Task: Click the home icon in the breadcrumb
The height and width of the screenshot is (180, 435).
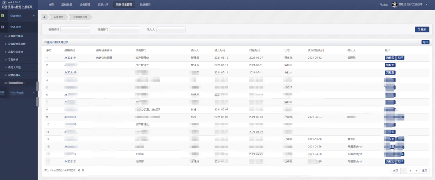Action: (x=45, y=17)
